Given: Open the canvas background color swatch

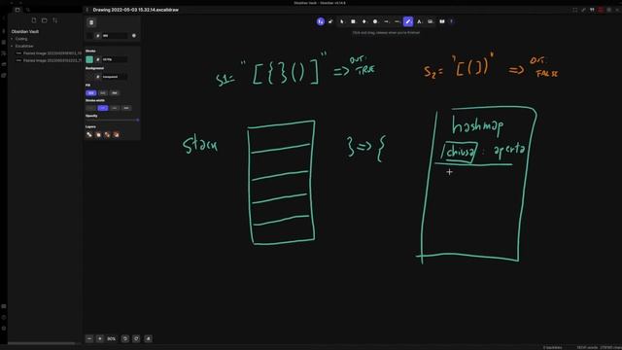Looking at the screenshot, I should click(x=89, y=36).
